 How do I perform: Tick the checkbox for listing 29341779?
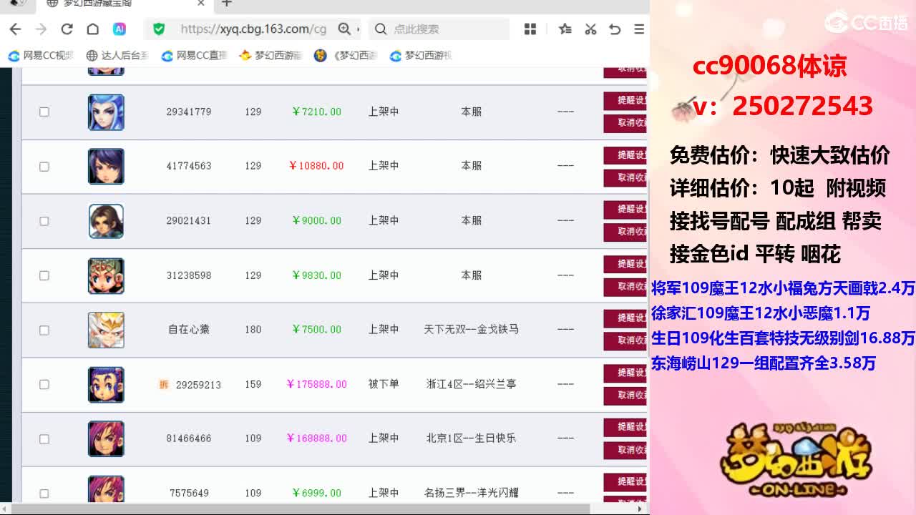pos(44,112)
